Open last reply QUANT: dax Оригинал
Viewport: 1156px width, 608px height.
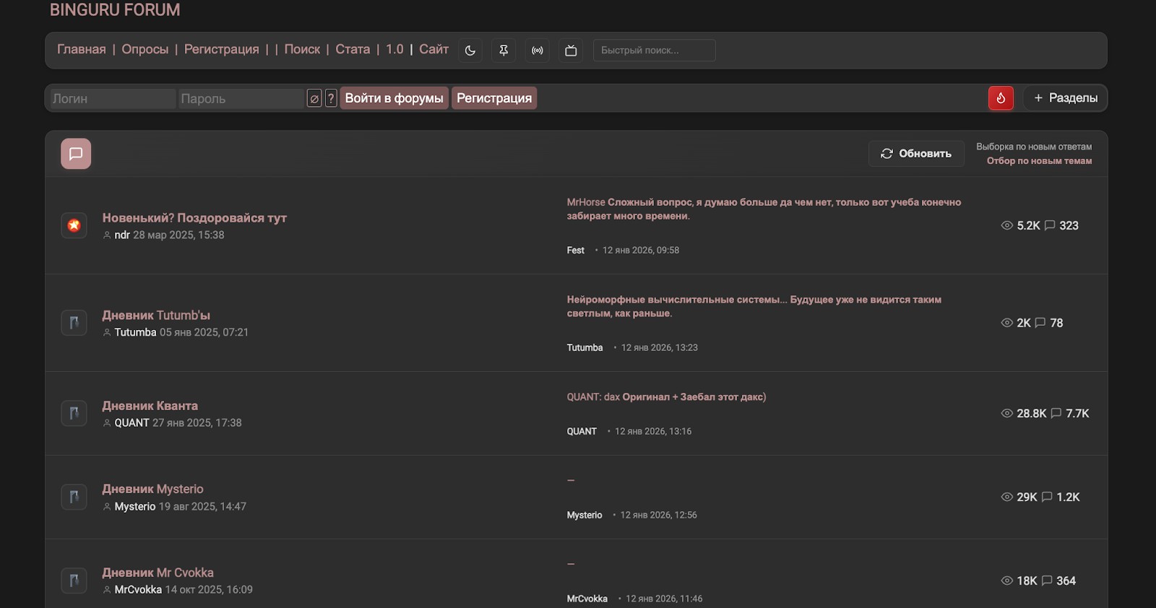point(666,397)
